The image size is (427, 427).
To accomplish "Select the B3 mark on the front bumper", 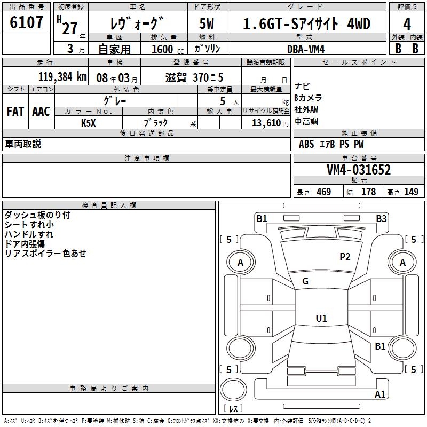I will pos(381,219).
